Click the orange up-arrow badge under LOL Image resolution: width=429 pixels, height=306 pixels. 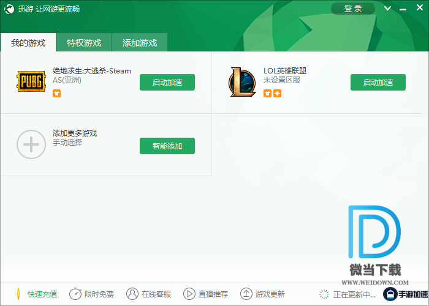tap(278, 94)
